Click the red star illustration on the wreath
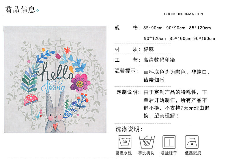The width and height of the screenshot is (228, 159). (x=67, y=50)
